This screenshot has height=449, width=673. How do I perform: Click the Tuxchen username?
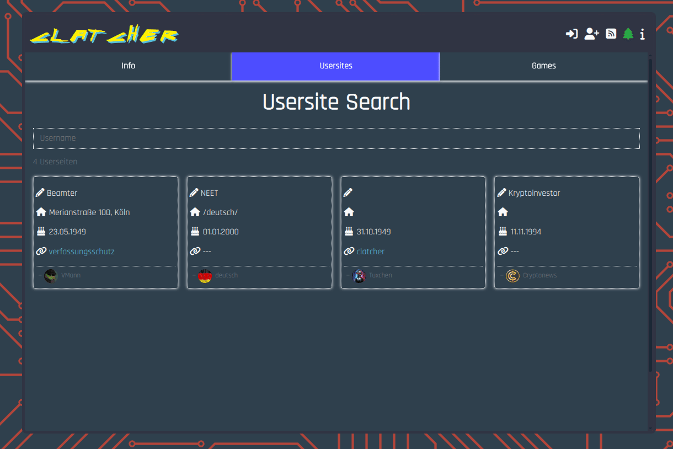point(381,275)
